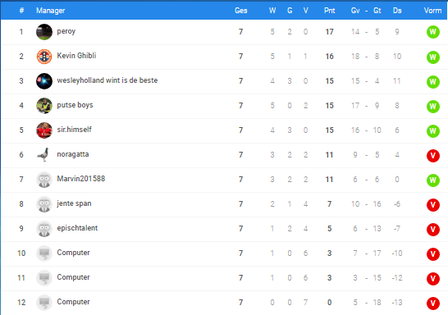Click red V badge of last-place Computer
This screenshot has width=448, height=315.
point(433,303)
